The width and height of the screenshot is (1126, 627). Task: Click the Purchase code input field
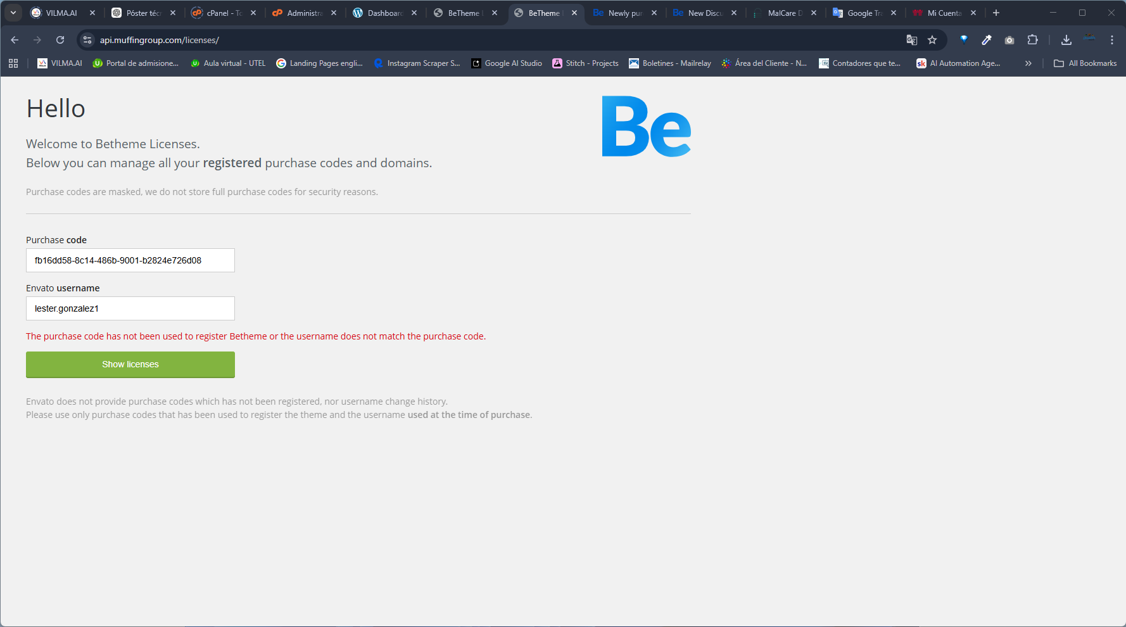pyautogui.click(x=130, y=260)
